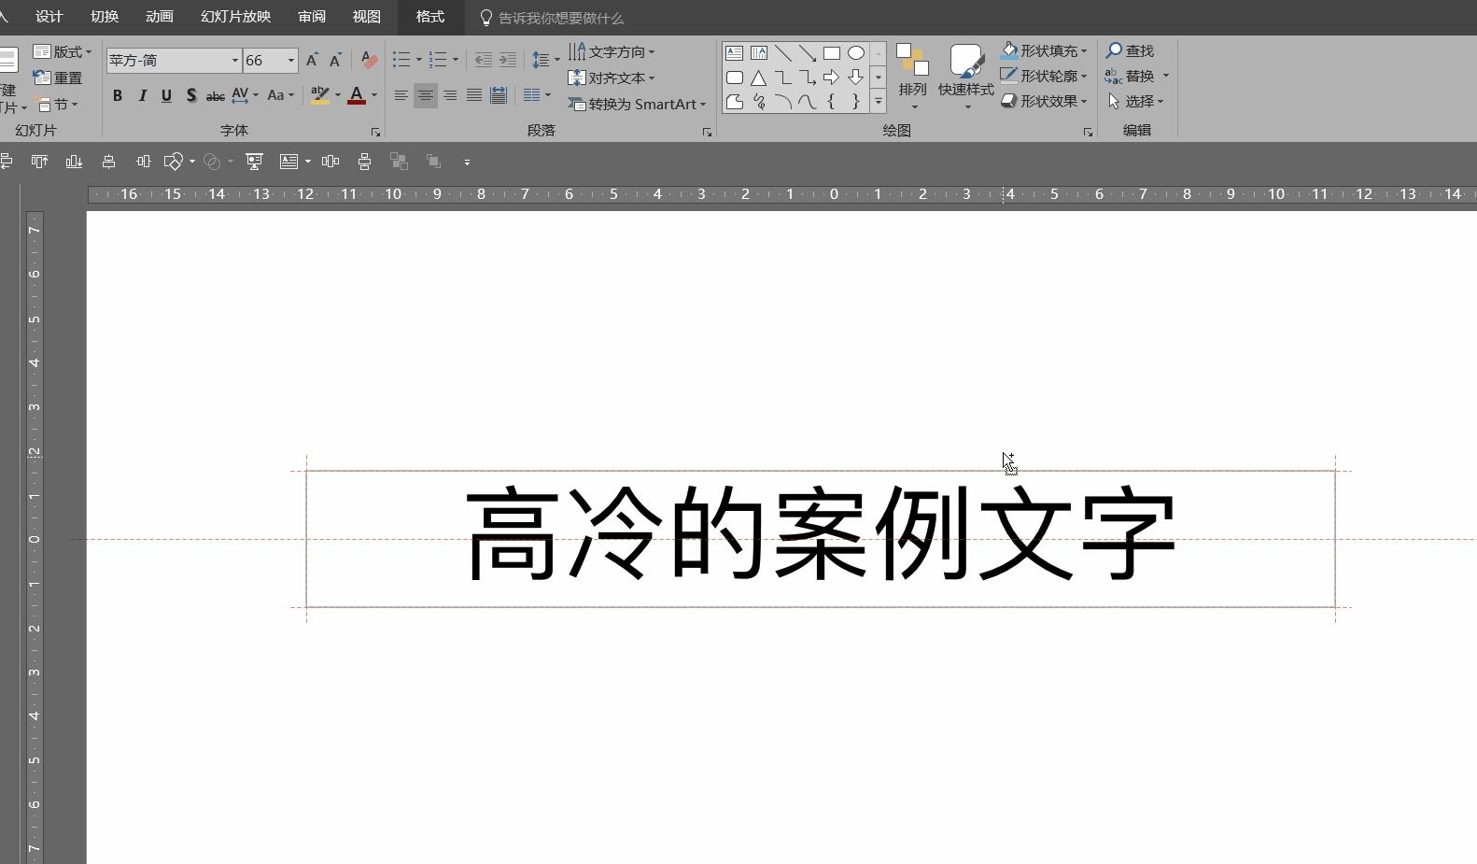Toggle text shadow effect
1477x864 pixels.
190,95
